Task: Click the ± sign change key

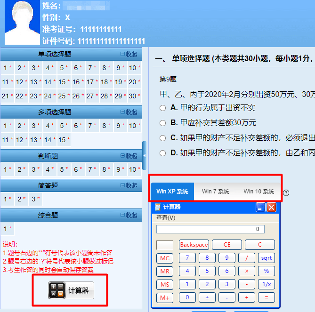Action: [x=207, y=297]
